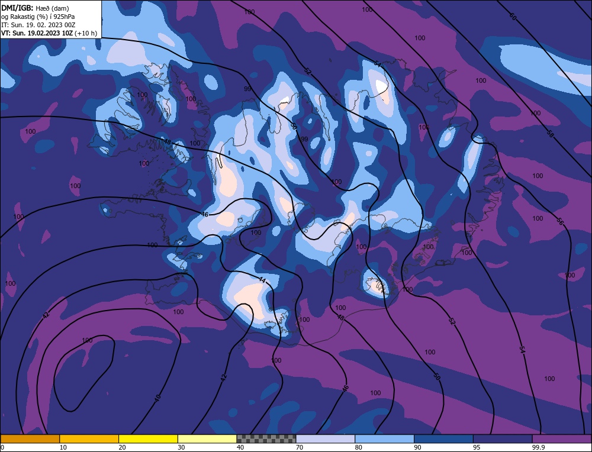Click the '58' contour line label
The image size is (592, 452).
click(551, 134)
